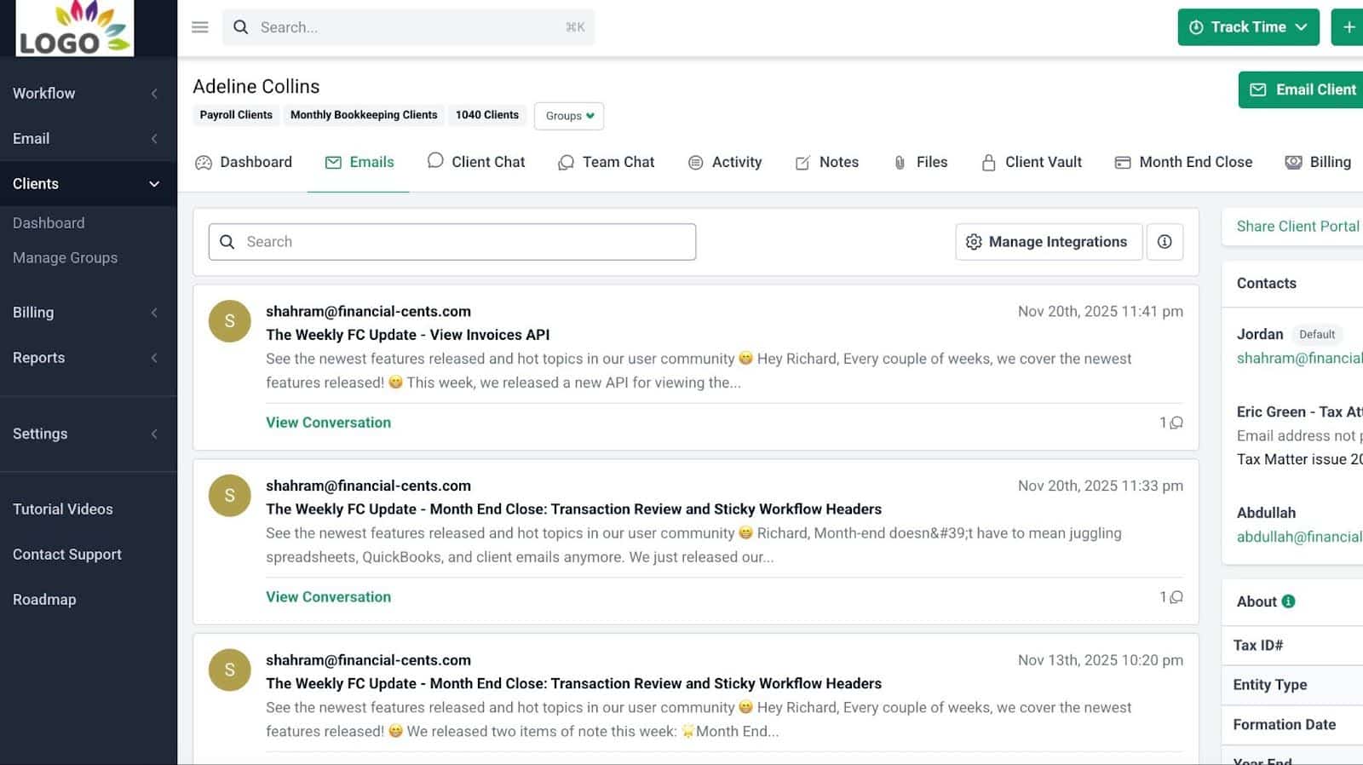Click the S avatar of Nov 20th 11:33 pm email
The image size is (1363, 765).
(x=229, y=496)
